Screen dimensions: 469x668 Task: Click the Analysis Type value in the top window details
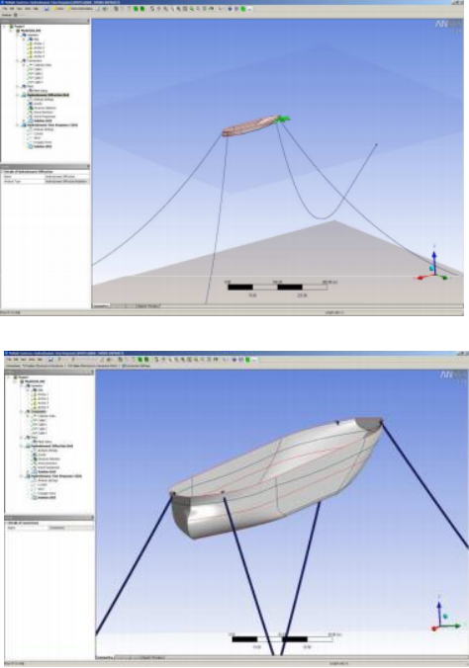coord(67,182)
